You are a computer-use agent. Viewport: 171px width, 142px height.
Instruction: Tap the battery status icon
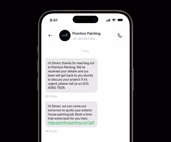120,20
